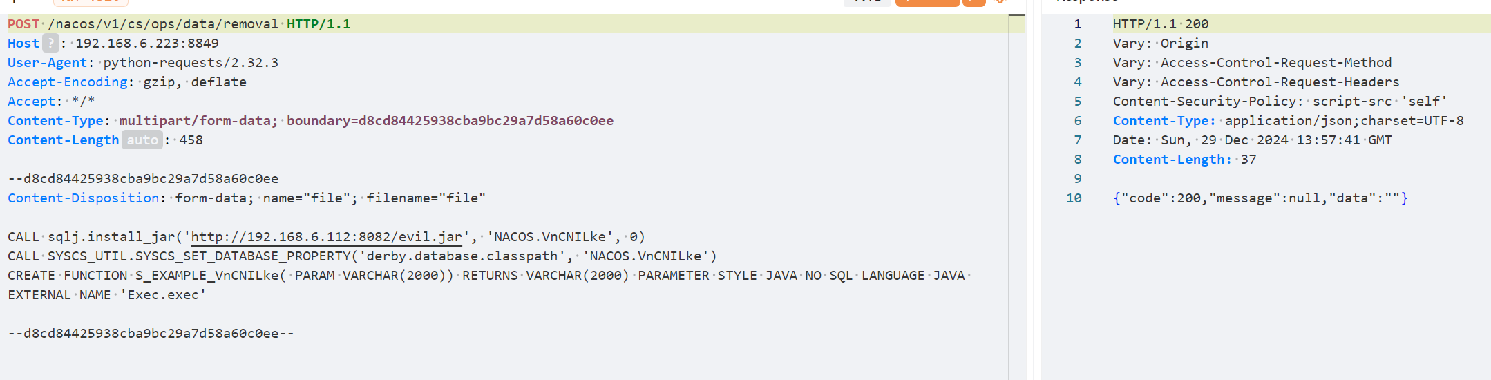Click the Host header name
The height and width of the screenshot is (380, 1491).
[23, 43]
